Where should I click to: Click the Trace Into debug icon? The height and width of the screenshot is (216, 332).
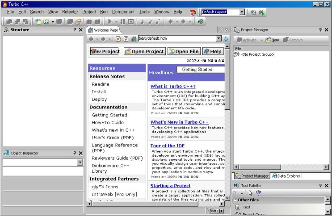click(142, 21)
